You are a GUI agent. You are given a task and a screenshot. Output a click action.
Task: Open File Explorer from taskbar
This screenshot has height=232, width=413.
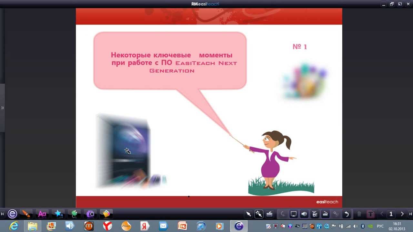[33, 226]
